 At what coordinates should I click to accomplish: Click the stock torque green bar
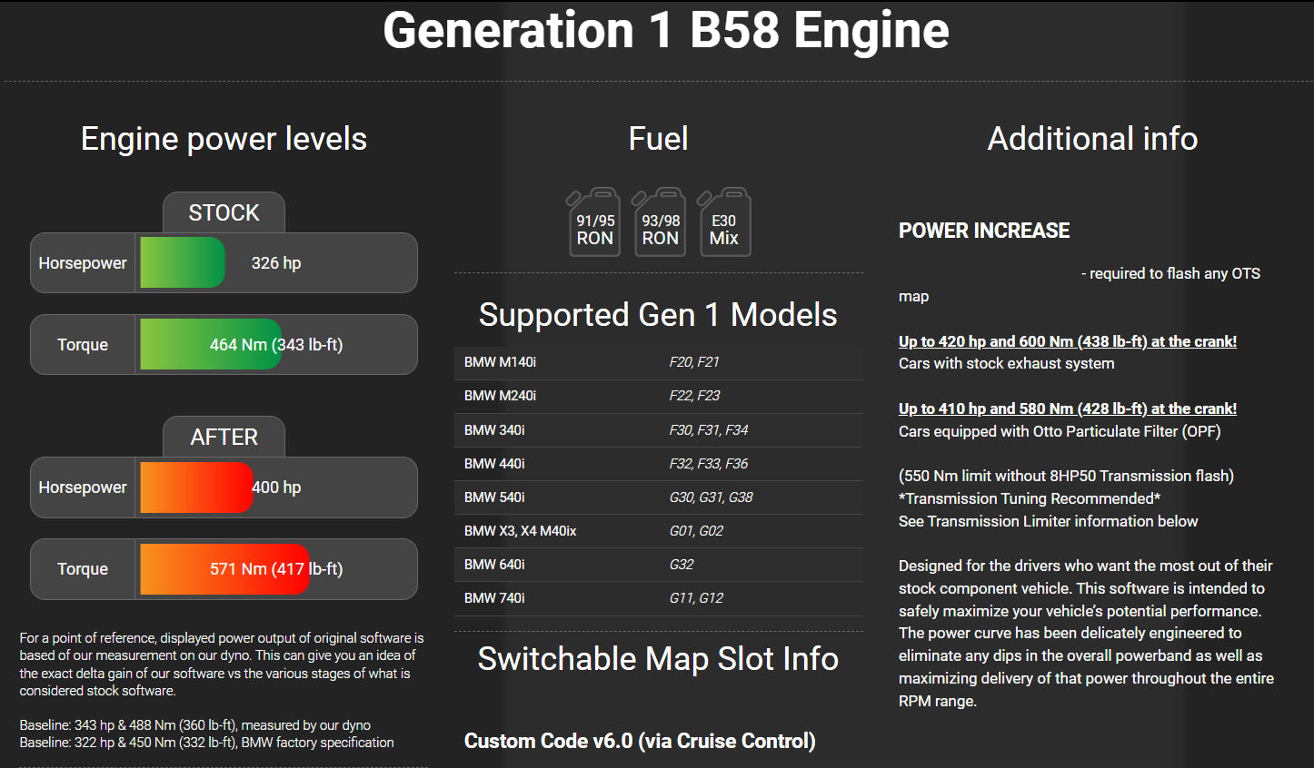pos(211,344)
